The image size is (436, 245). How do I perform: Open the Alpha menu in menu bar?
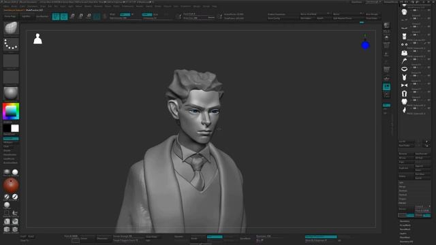click(6, 6)
